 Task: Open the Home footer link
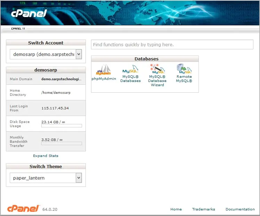pyautogui.click(x=176, y=209)
